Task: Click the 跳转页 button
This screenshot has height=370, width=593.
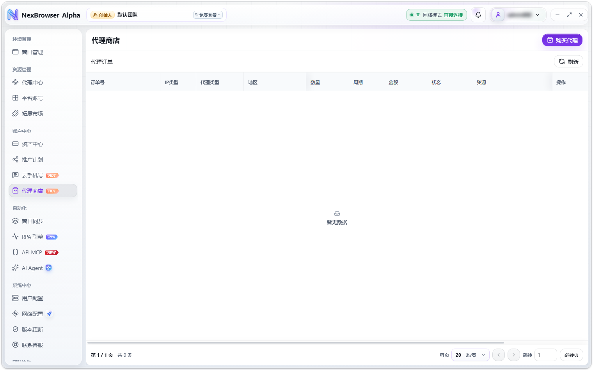Action: [x=572, y=355]
